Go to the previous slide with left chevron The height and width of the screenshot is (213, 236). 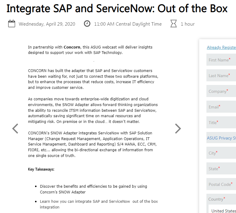[x=15, y=129]
